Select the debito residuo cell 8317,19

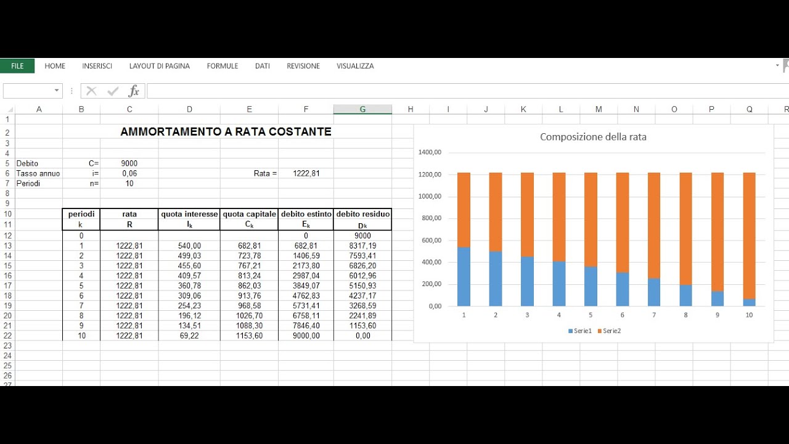pos(363,245)
